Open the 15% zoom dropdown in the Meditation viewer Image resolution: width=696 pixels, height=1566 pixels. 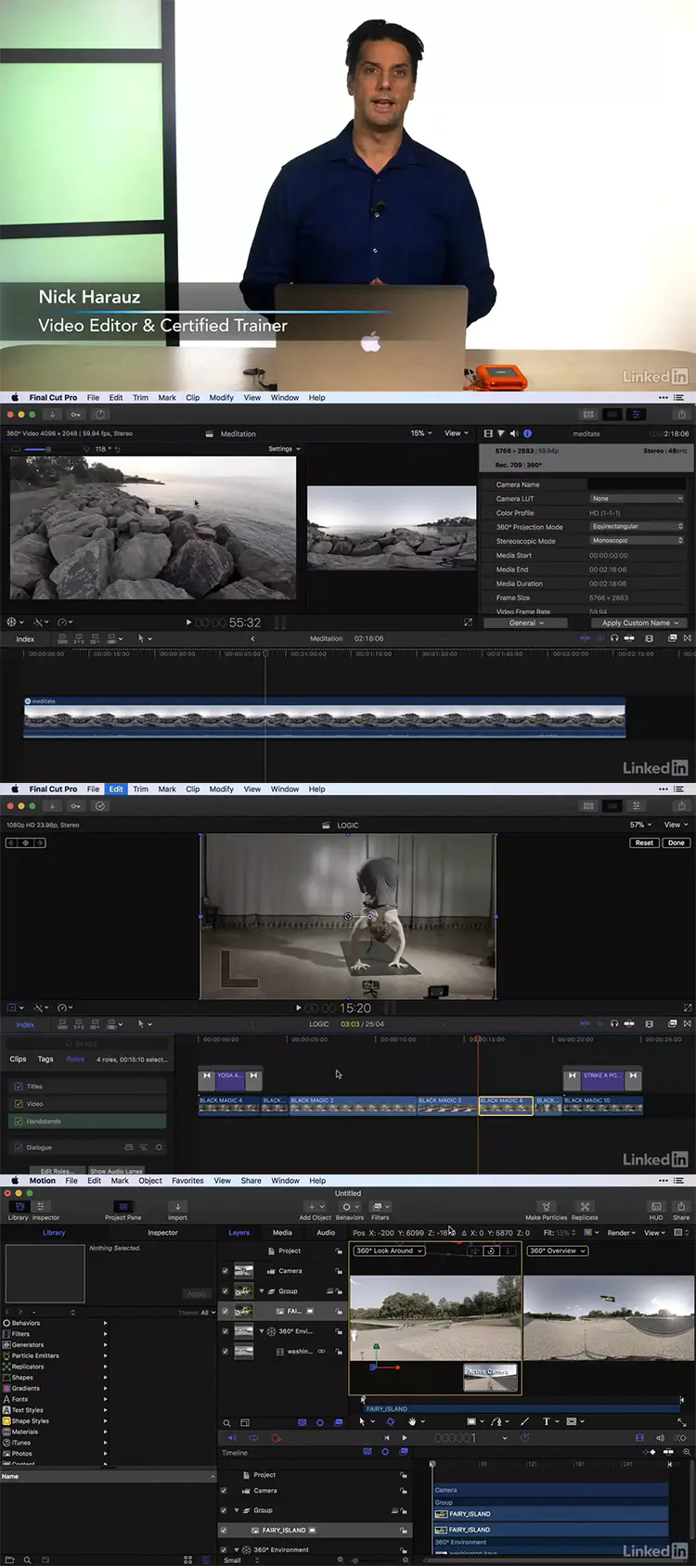pyautogui.click(x=421, y=433)
